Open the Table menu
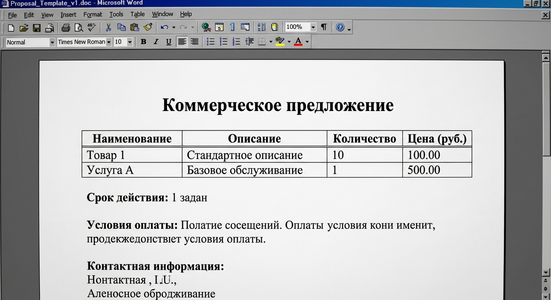Image resolution: width=551 pixels, height=300 pixels. (x=137, y=14)
